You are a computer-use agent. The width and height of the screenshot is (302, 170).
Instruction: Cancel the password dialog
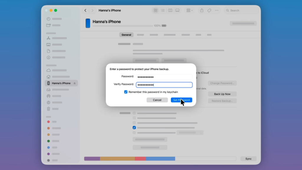[157, 100]
